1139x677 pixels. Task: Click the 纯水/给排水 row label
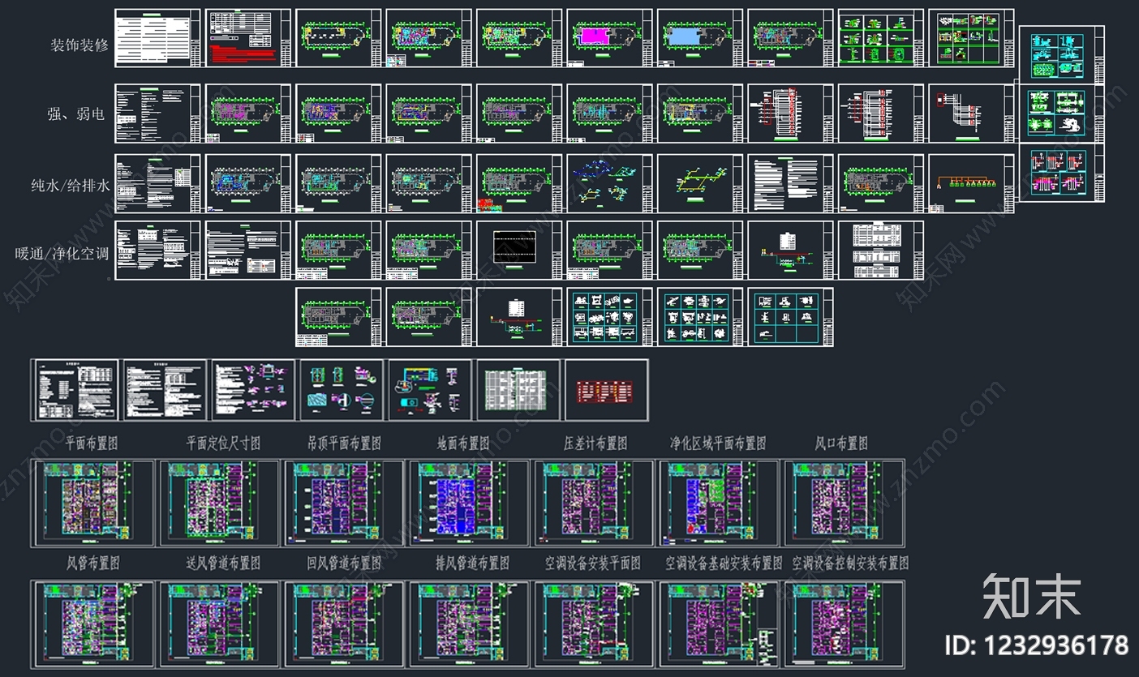click(71, 185)
